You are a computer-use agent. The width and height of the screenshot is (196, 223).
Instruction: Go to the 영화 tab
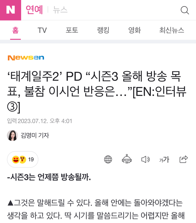click(x=134, y=30)
